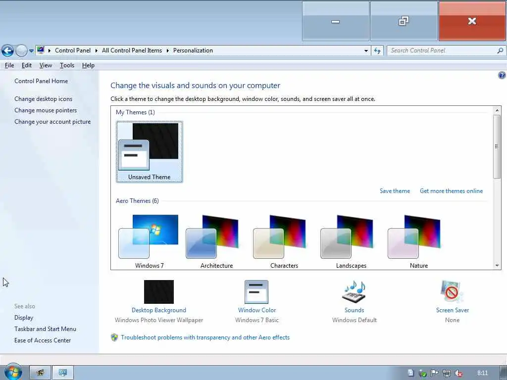The image size is (507, 380).
Task: Open the File menu
Action: pos(9,65)
